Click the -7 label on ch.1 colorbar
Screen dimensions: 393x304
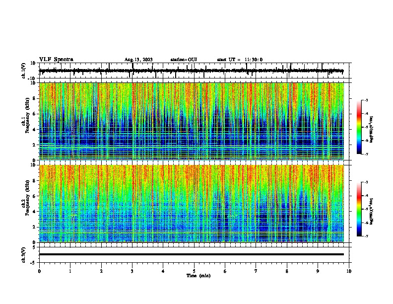pyautogui.click(x=366, y=154)
